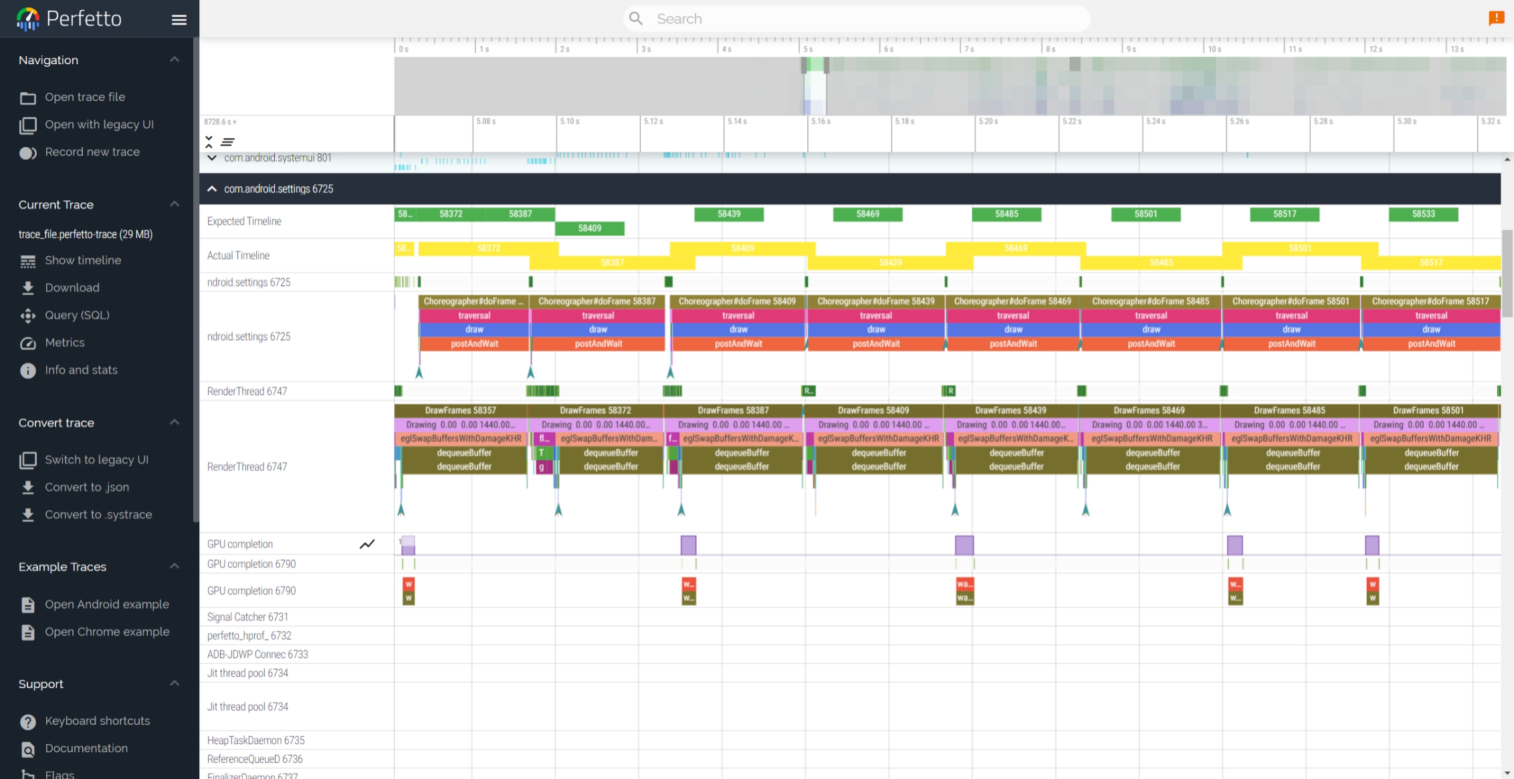Expand the com.android.systemui 801 process

click(212, 158)
